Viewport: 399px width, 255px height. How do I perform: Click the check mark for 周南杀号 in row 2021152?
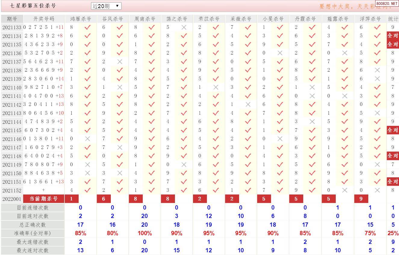coord(152,190)
